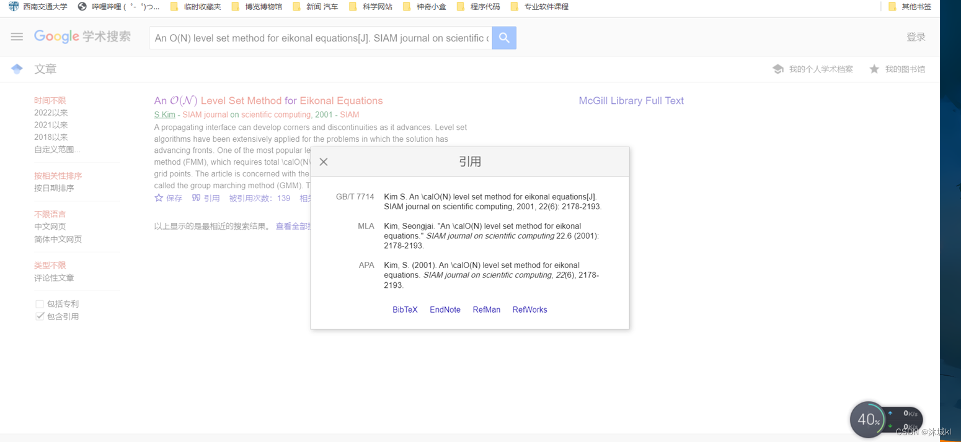Click the 文章 heading
This screenshot has height=442, width=961.
tap(45, 69)
